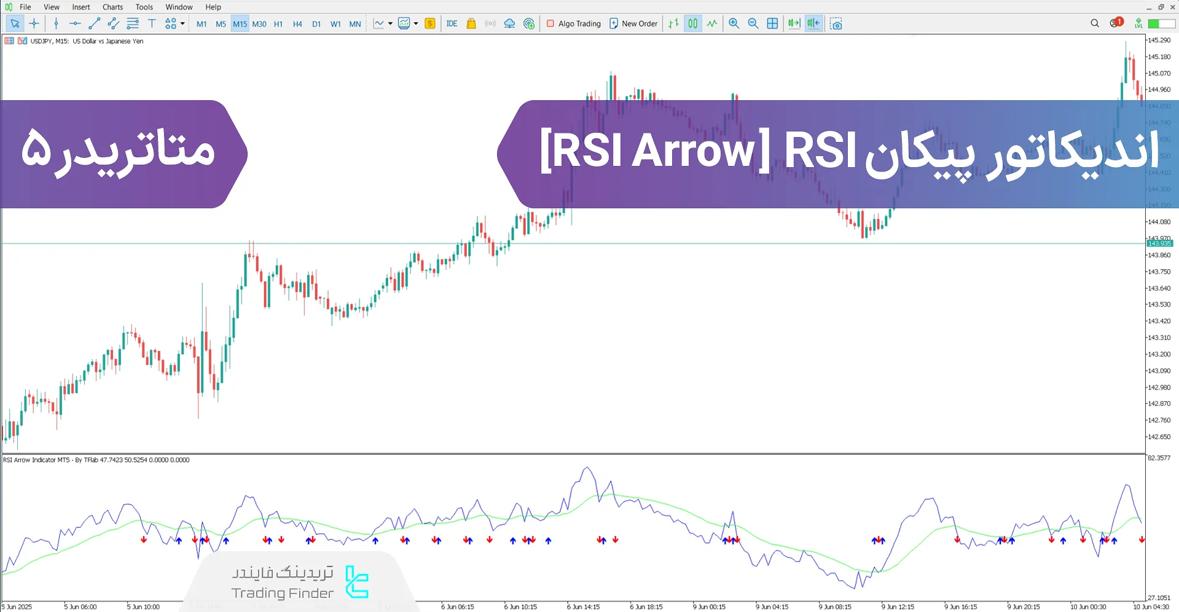Click the New Order button

(x=633, y=23)
